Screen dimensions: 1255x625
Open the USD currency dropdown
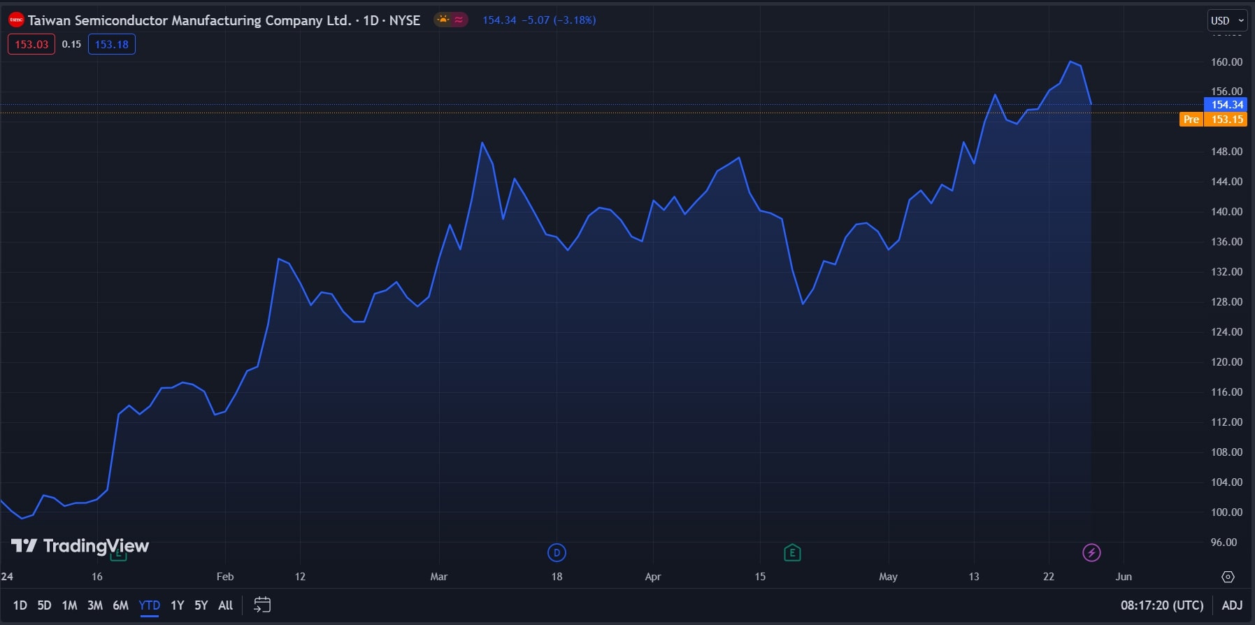[1228, 20]
